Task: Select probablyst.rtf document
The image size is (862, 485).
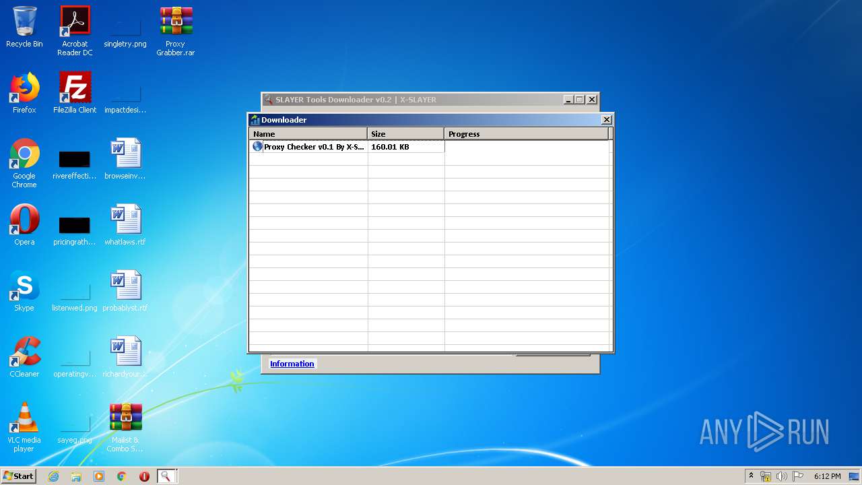Action: (x=125, y=291)
